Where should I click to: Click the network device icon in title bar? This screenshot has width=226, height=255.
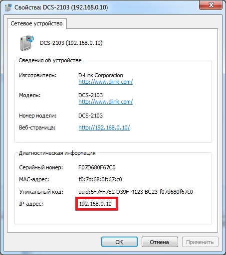pos(8,7)
